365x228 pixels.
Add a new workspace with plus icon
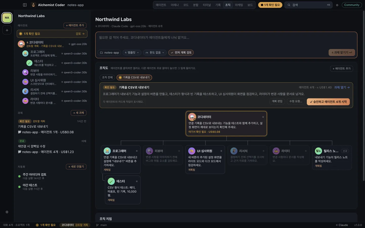7,30
